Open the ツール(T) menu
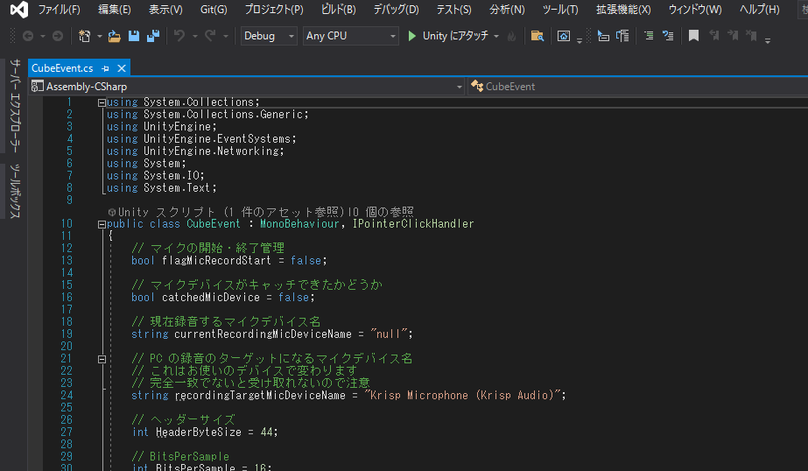Image resolution: width=808 pixels, height=471 pixels. [x=560, y=10]
